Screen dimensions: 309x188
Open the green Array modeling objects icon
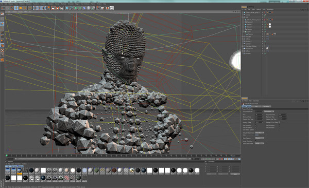coord(80,8)
